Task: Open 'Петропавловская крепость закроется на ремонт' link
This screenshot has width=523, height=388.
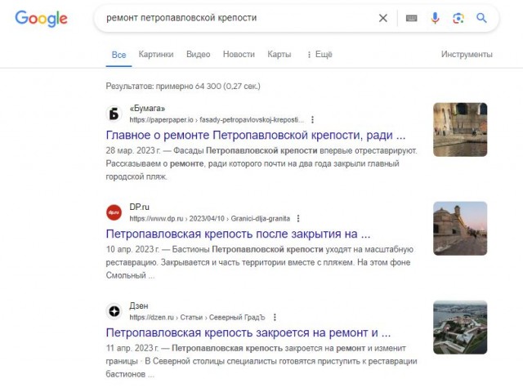Action: tap(248, 332)
